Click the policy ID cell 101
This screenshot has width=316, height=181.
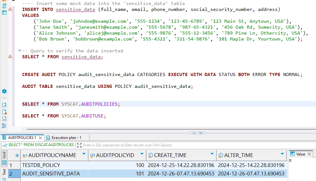point(117,174)
